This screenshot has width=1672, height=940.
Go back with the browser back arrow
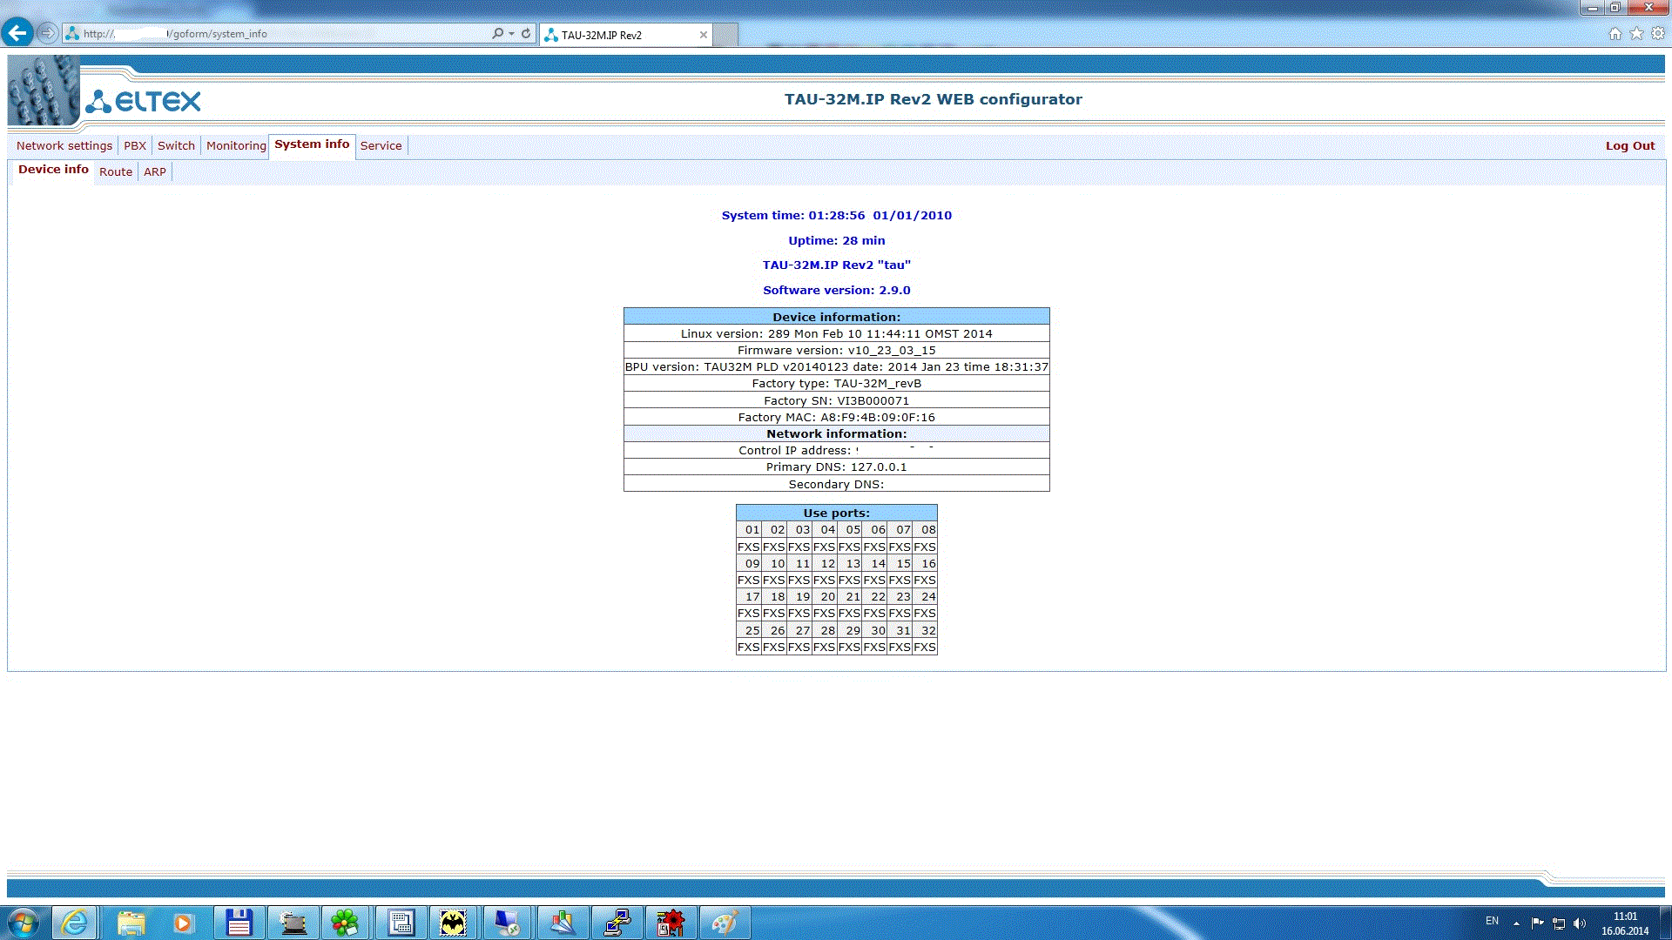point(17,33)
